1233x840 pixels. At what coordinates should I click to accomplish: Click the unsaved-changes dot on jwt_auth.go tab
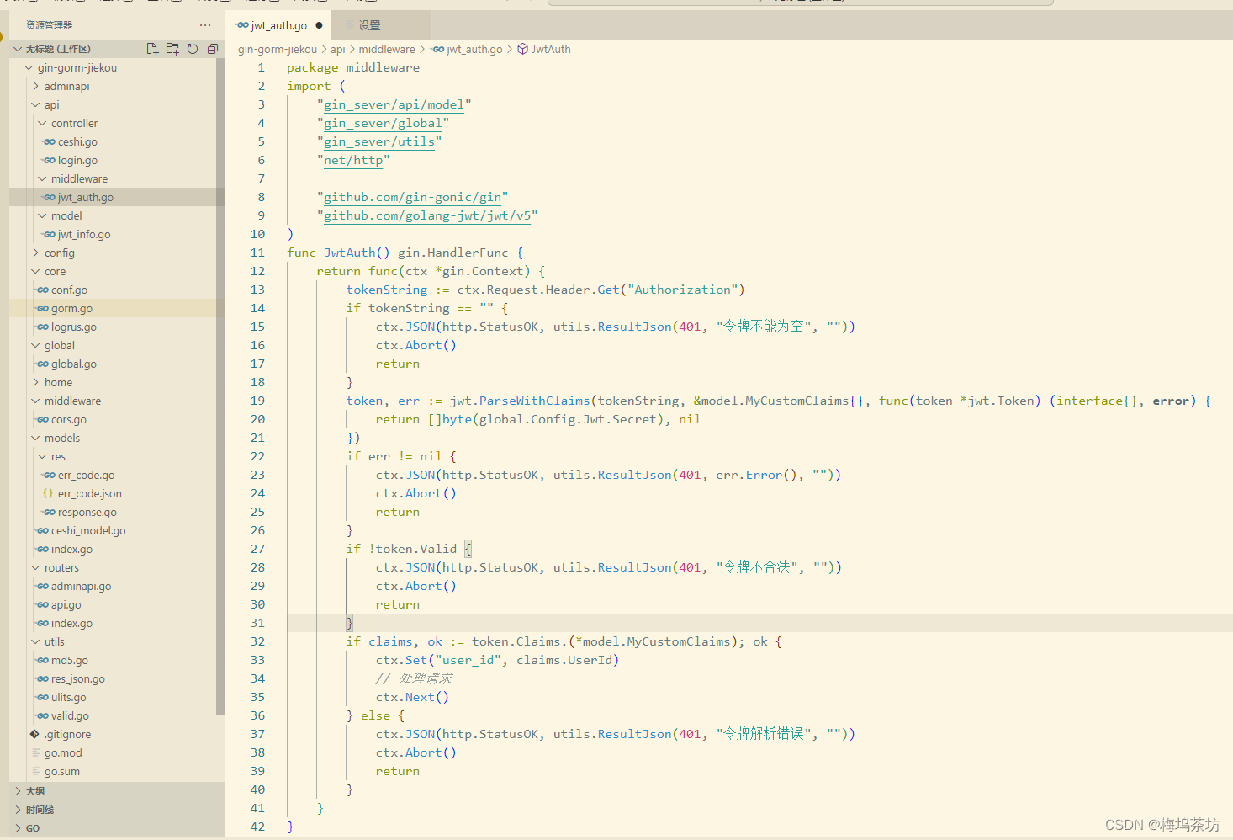[317, 25]
